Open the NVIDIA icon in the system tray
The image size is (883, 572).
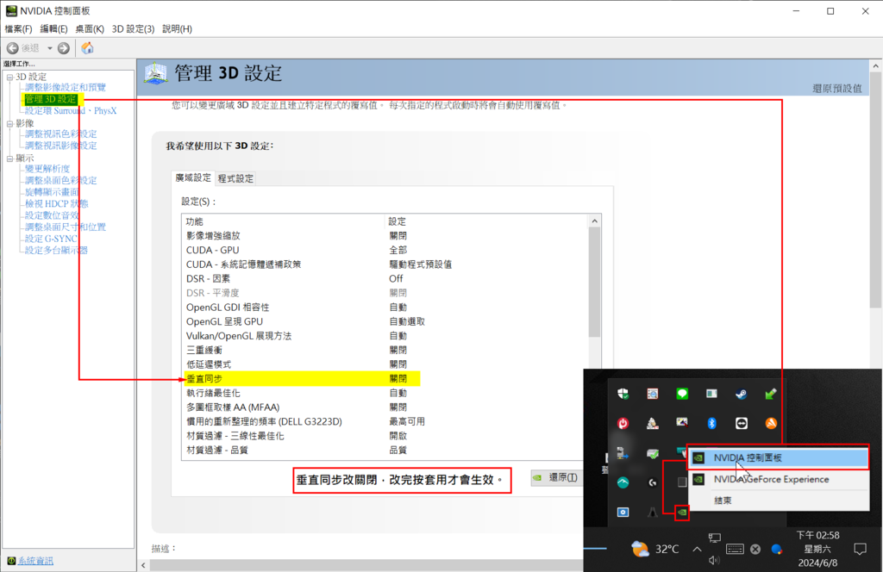tap(684, 512)
